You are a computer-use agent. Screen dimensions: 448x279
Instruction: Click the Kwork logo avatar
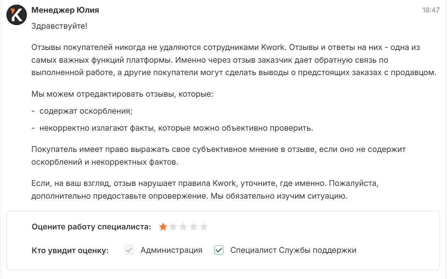click(17, 15)
